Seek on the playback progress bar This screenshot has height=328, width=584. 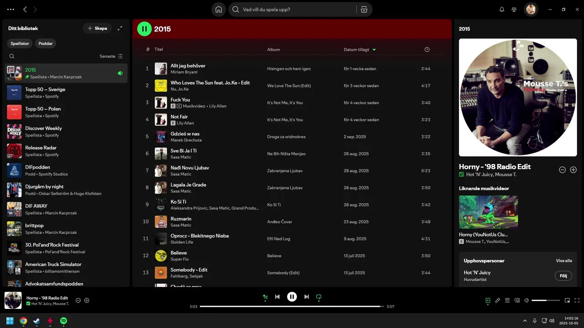click(292, 307)
